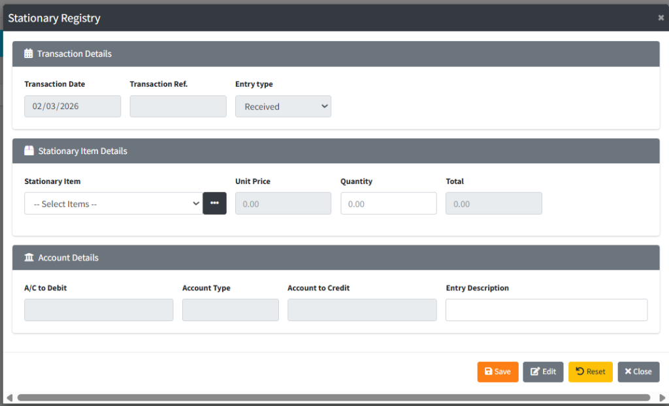The height and width of the screenshot is (406, 669).
Task: Click the bank icon in Account Details header
Action: [29, 258]
